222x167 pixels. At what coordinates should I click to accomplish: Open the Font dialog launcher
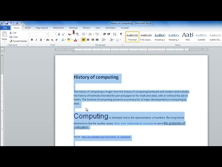(78, 45)
